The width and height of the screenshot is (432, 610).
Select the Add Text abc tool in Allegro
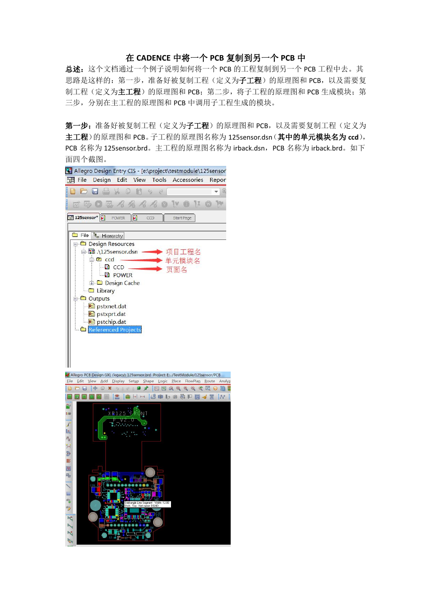(68, 501)
